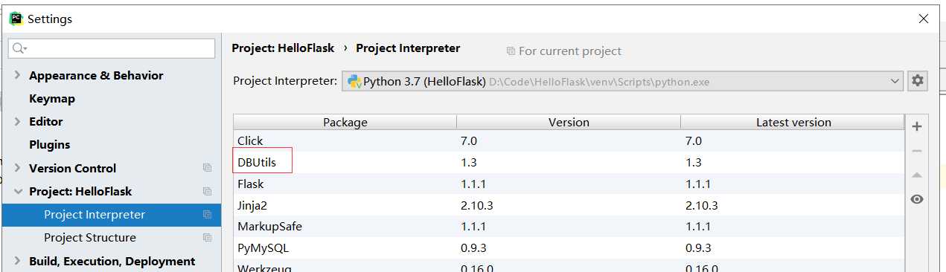
Task: Click Click version 7.0 cell
Action: (x=469, y=140)
